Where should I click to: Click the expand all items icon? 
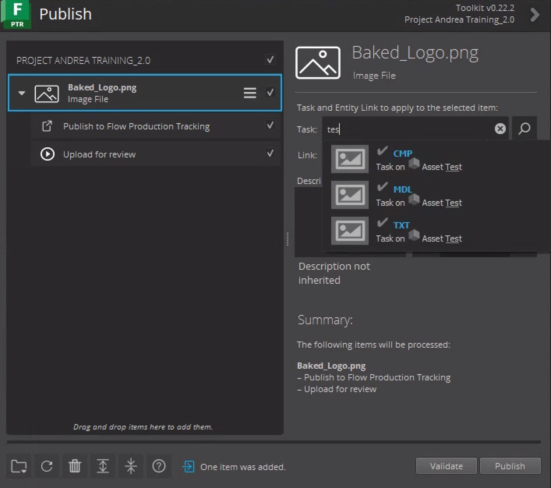click(x=103, y=466)
